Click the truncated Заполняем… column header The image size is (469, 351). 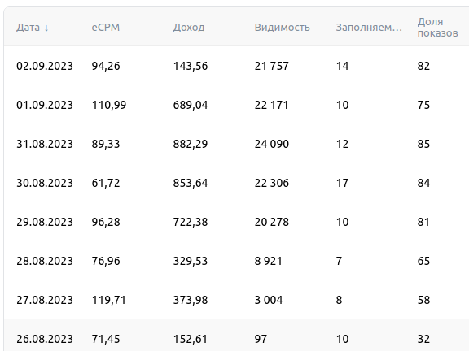[x=369, y=28]
